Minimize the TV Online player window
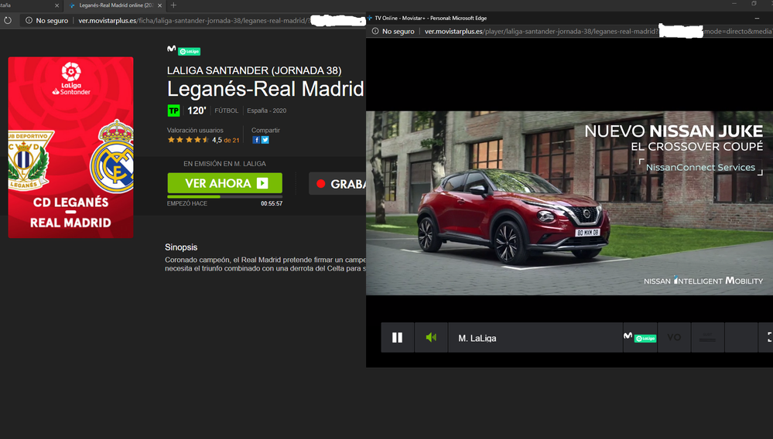This screenshot has height=439, width=773. [x=757, y=19]
